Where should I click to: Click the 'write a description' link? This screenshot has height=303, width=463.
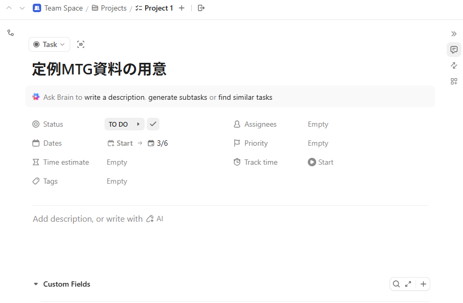[x=114, y=97]
